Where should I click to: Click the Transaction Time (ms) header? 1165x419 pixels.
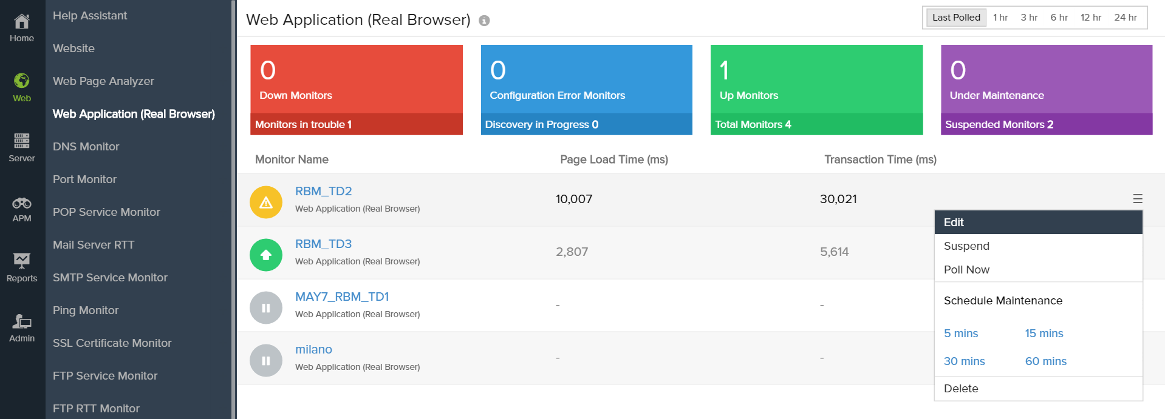(x=880, y=159)
